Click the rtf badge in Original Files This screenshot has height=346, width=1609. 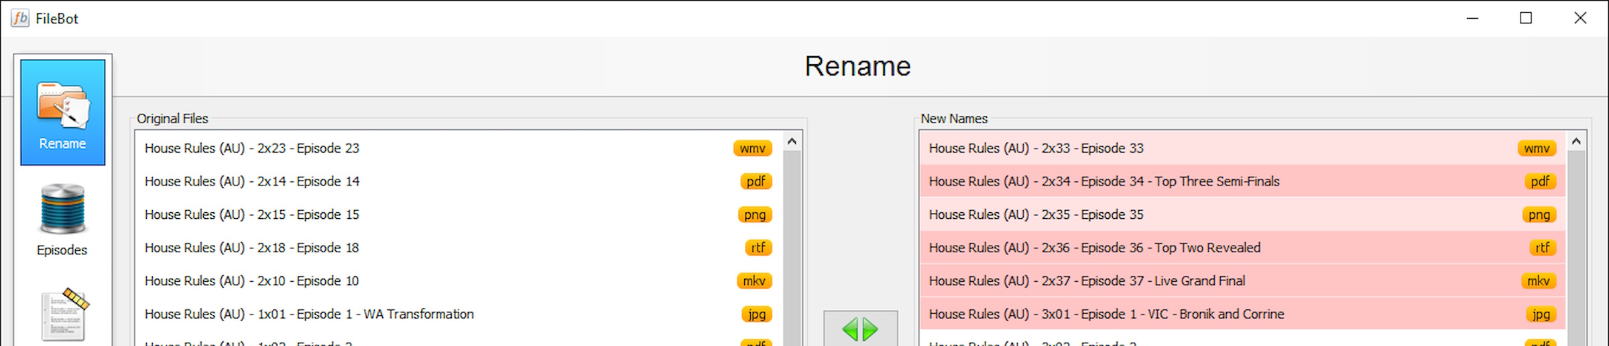[758, 248]
